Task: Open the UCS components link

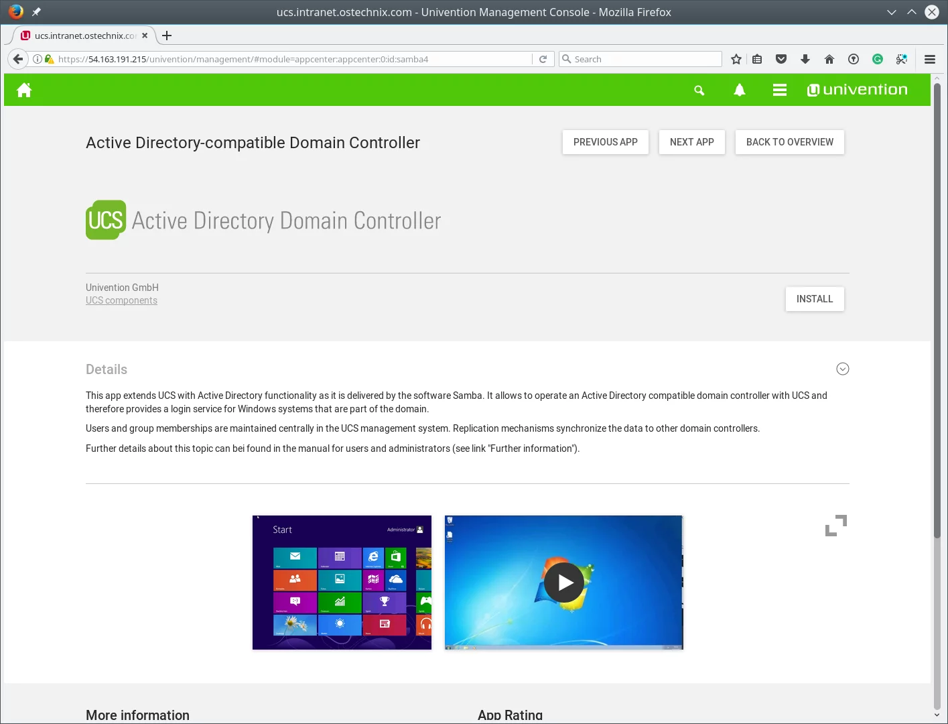Action: pyautogui.click(x=121, y=300)
